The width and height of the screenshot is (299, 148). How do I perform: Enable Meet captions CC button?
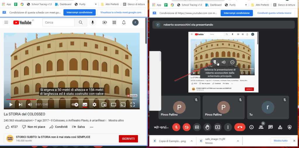(x=197, y=127)
